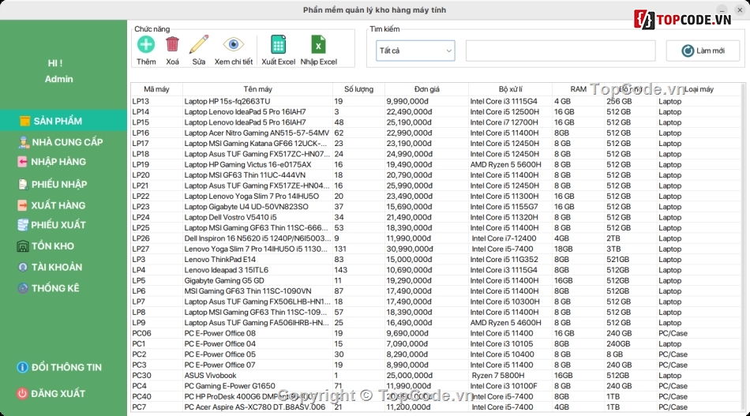Click the 18GB RAM cell
Screen dimensions: 750x416
(578, 249)
